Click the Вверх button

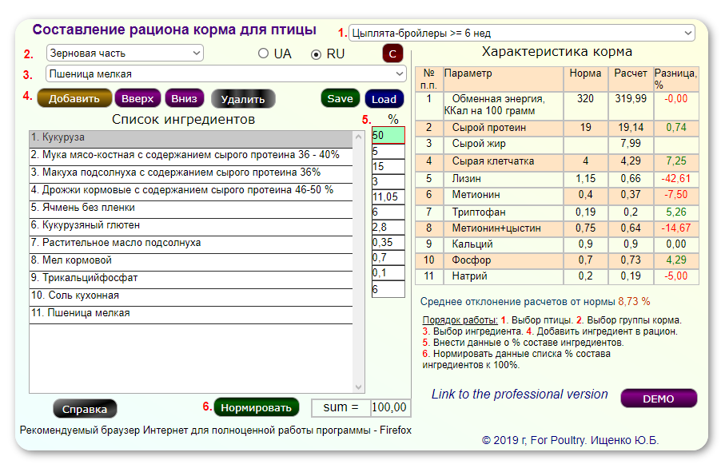tap(137, 98)
